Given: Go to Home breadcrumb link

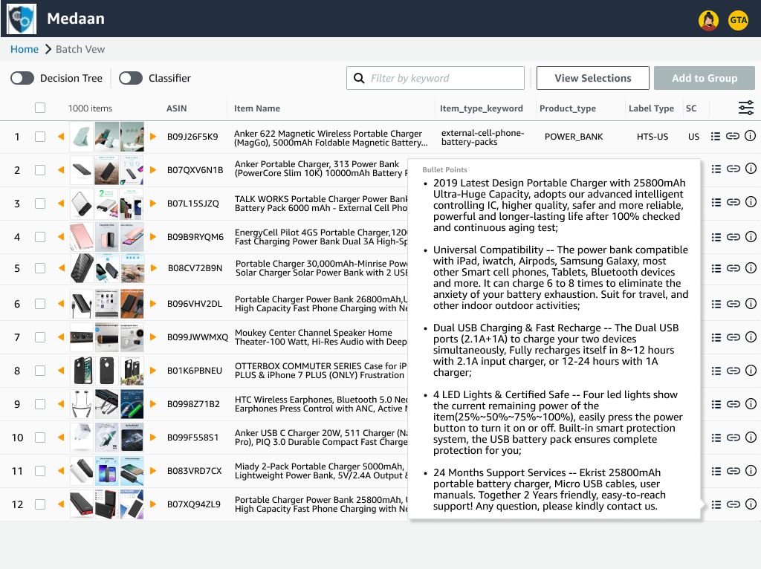Looking at the screenshot, I should (x=25, y=49).
